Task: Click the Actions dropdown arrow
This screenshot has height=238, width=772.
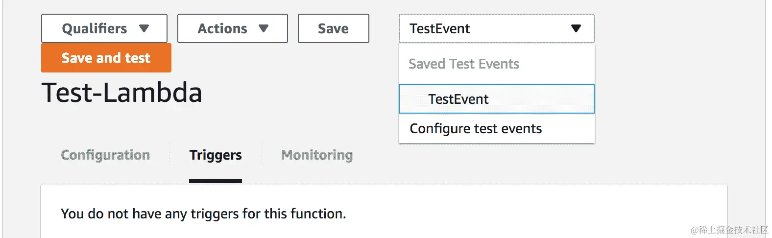Action: point(264,28)
